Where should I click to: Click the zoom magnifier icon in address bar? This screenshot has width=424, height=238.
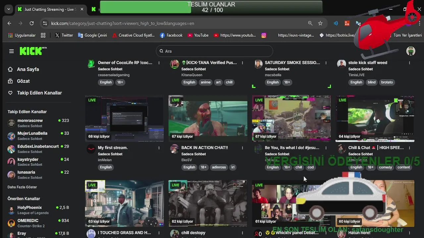[310, 23]
